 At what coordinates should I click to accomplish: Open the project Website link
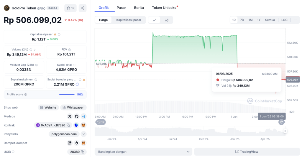coord(48,107)
